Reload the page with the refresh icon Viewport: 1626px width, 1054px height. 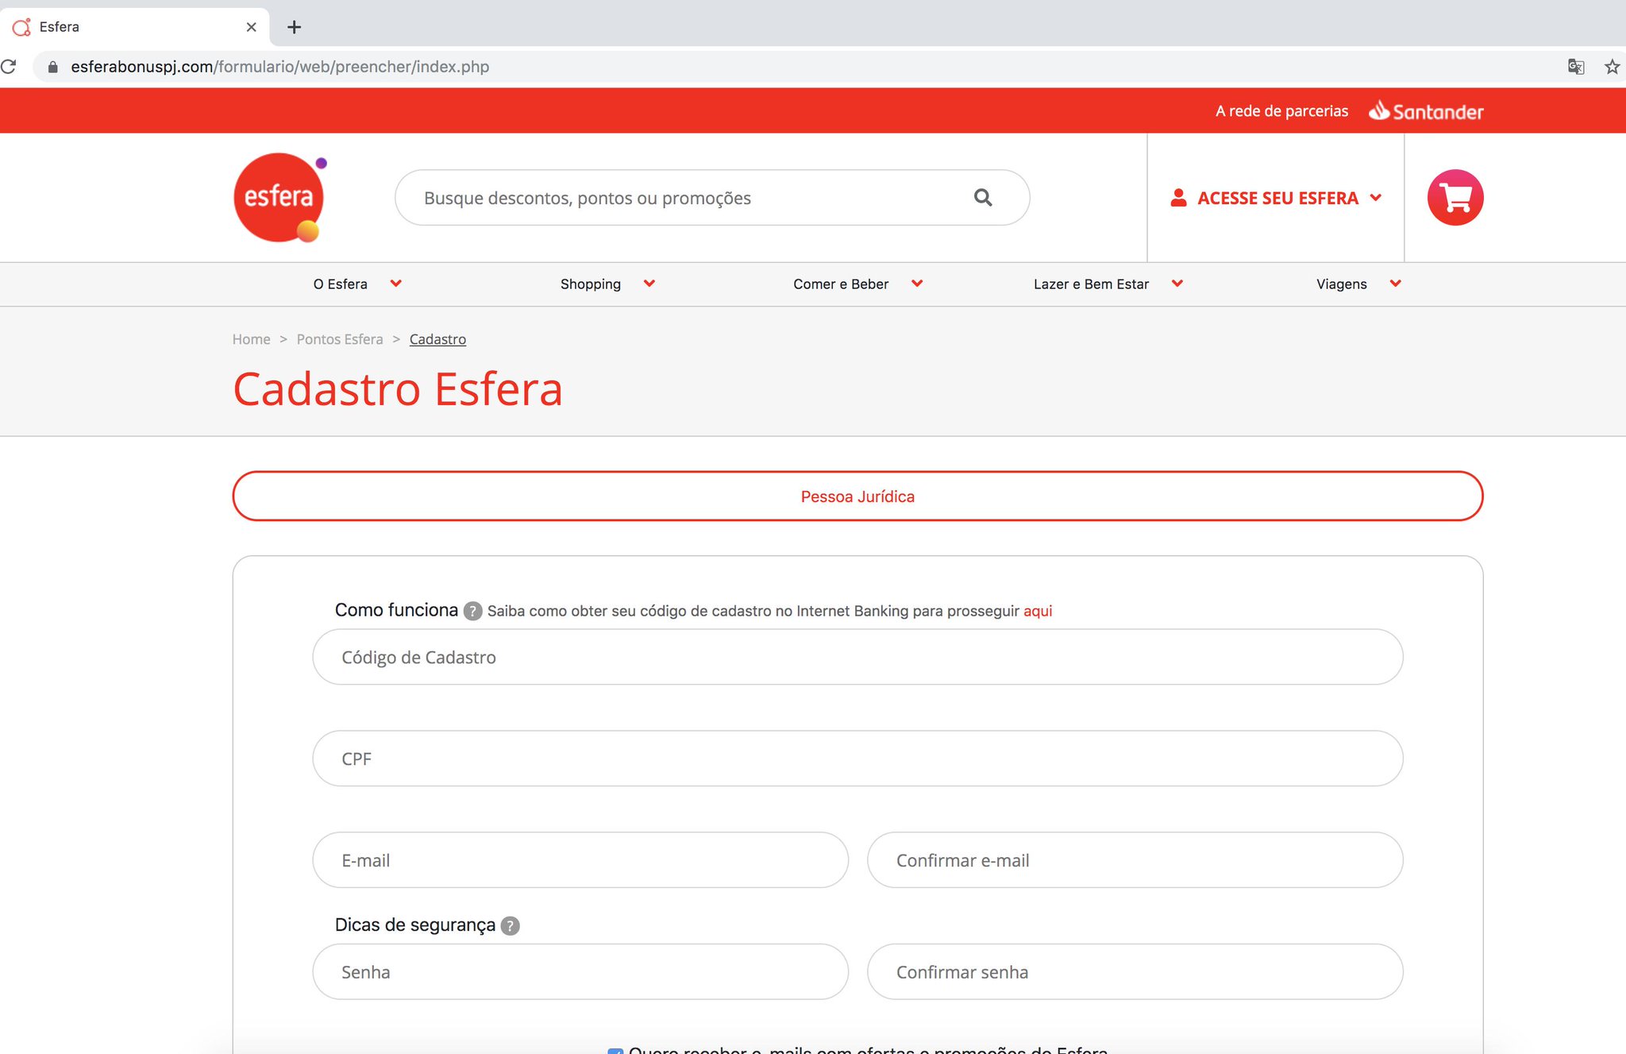click(x=9, y=67)
